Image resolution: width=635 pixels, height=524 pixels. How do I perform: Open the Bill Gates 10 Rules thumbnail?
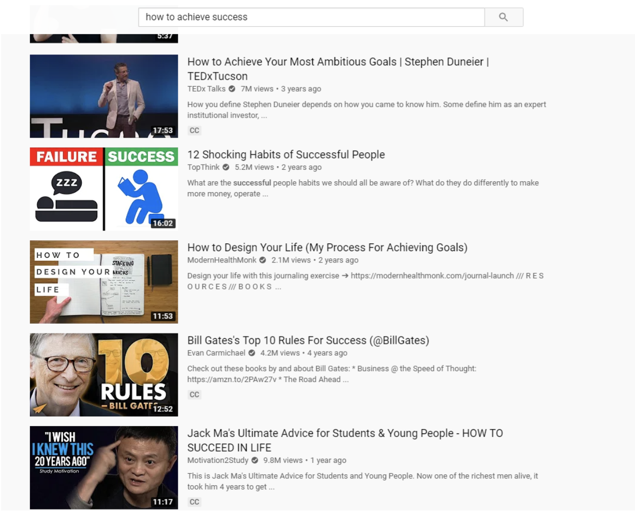[104, 375]
